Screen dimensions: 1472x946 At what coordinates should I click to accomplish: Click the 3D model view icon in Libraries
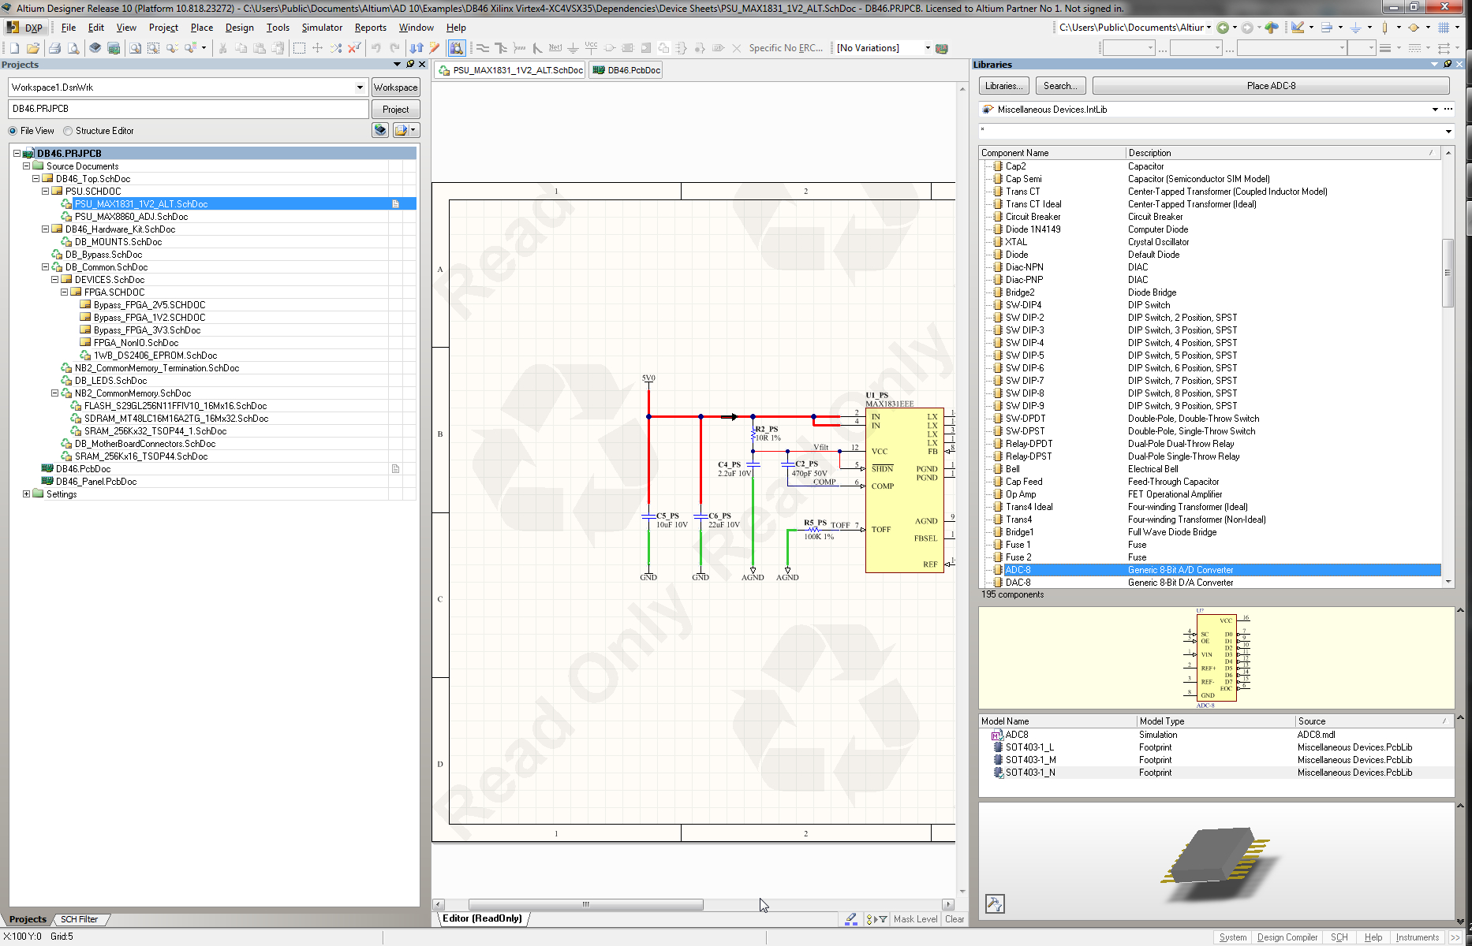pyautogui.click(x=995, y=904)
